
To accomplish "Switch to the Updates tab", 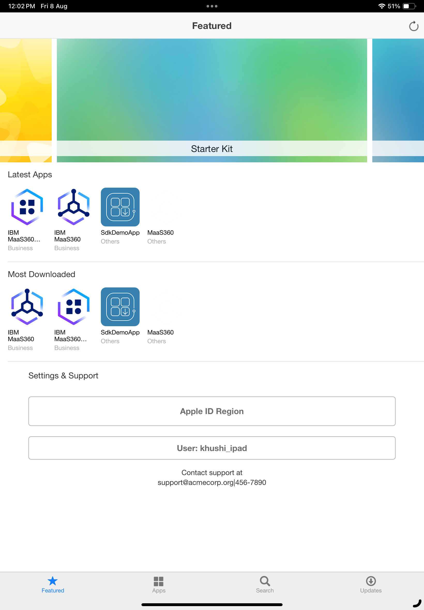I will pos(370,584).
